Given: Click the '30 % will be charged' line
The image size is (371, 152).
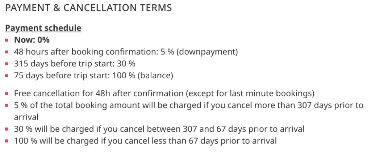Looking at the screenshot, I should [159, 129].
